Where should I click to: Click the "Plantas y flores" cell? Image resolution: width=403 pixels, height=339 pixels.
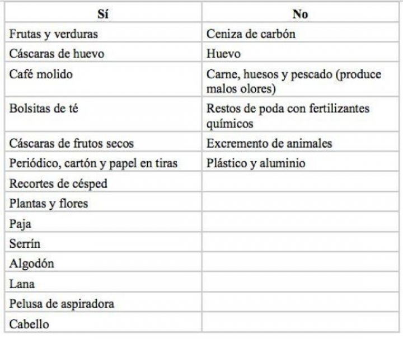click(x=49, y=204)
